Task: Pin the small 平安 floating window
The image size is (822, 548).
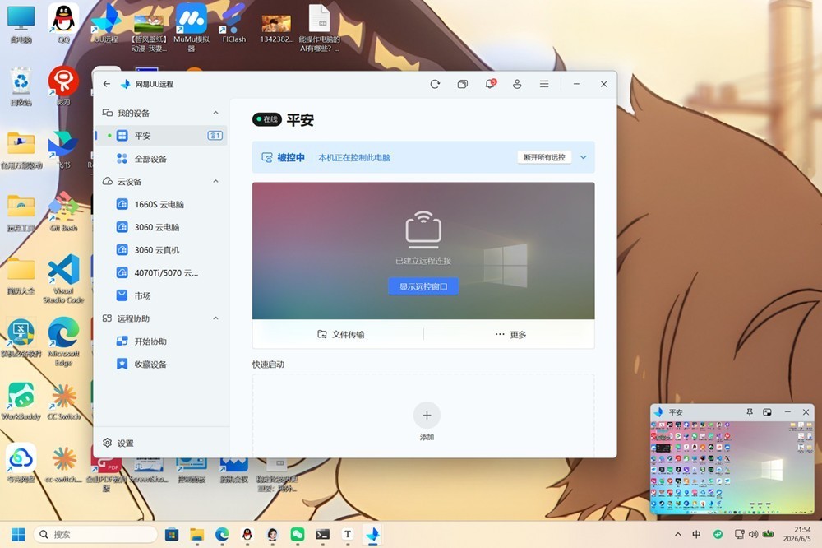Action: coord(750,412)
